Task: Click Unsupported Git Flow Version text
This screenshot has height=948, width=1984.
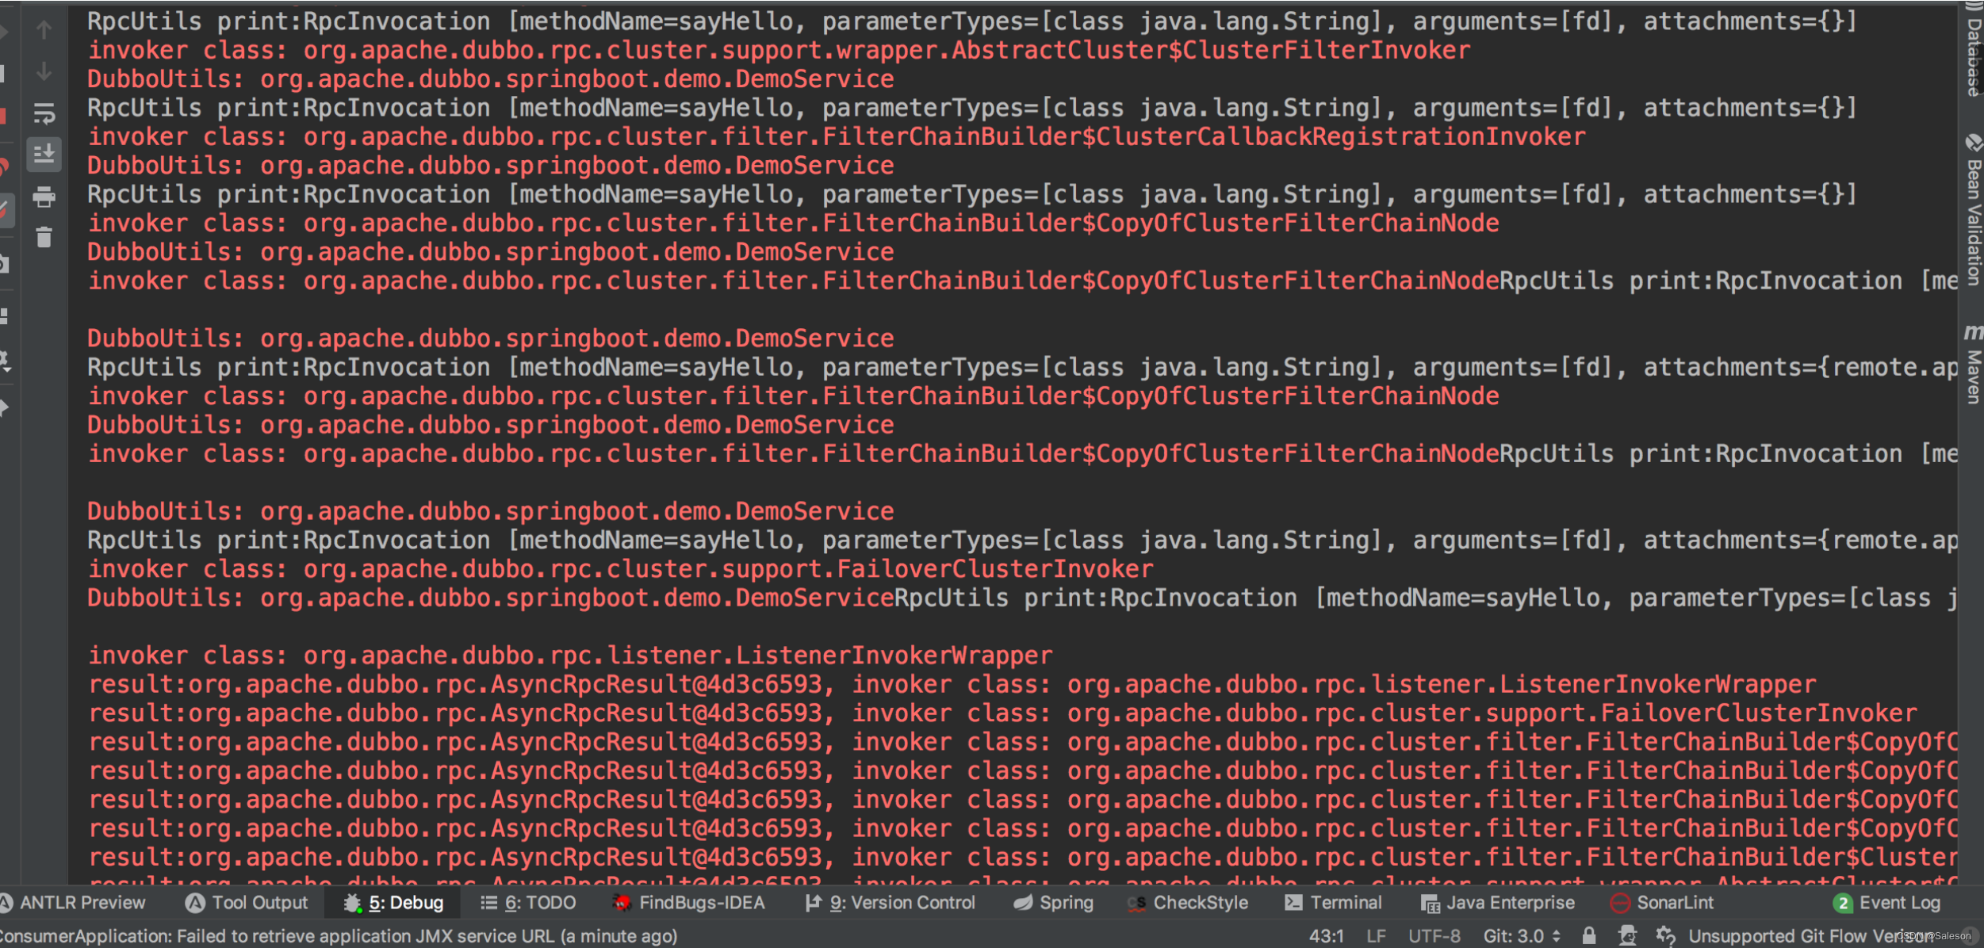Action: pyautogui.click(x=1810, y=936)
